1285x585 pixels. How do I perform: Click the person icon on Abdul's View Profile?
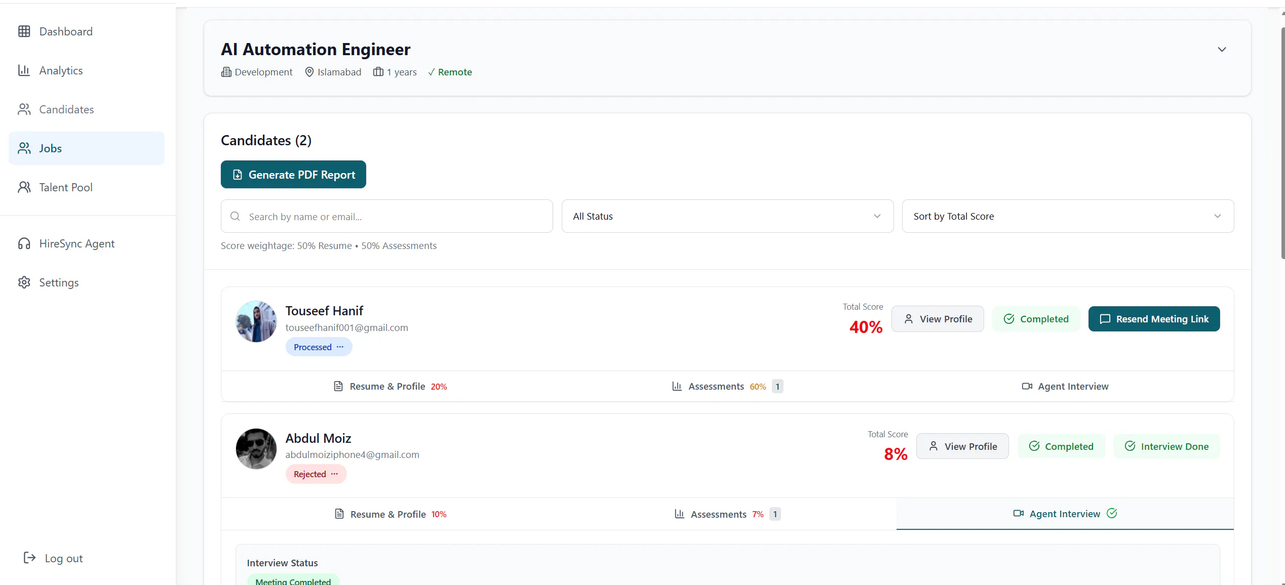(x=933, y=446)
